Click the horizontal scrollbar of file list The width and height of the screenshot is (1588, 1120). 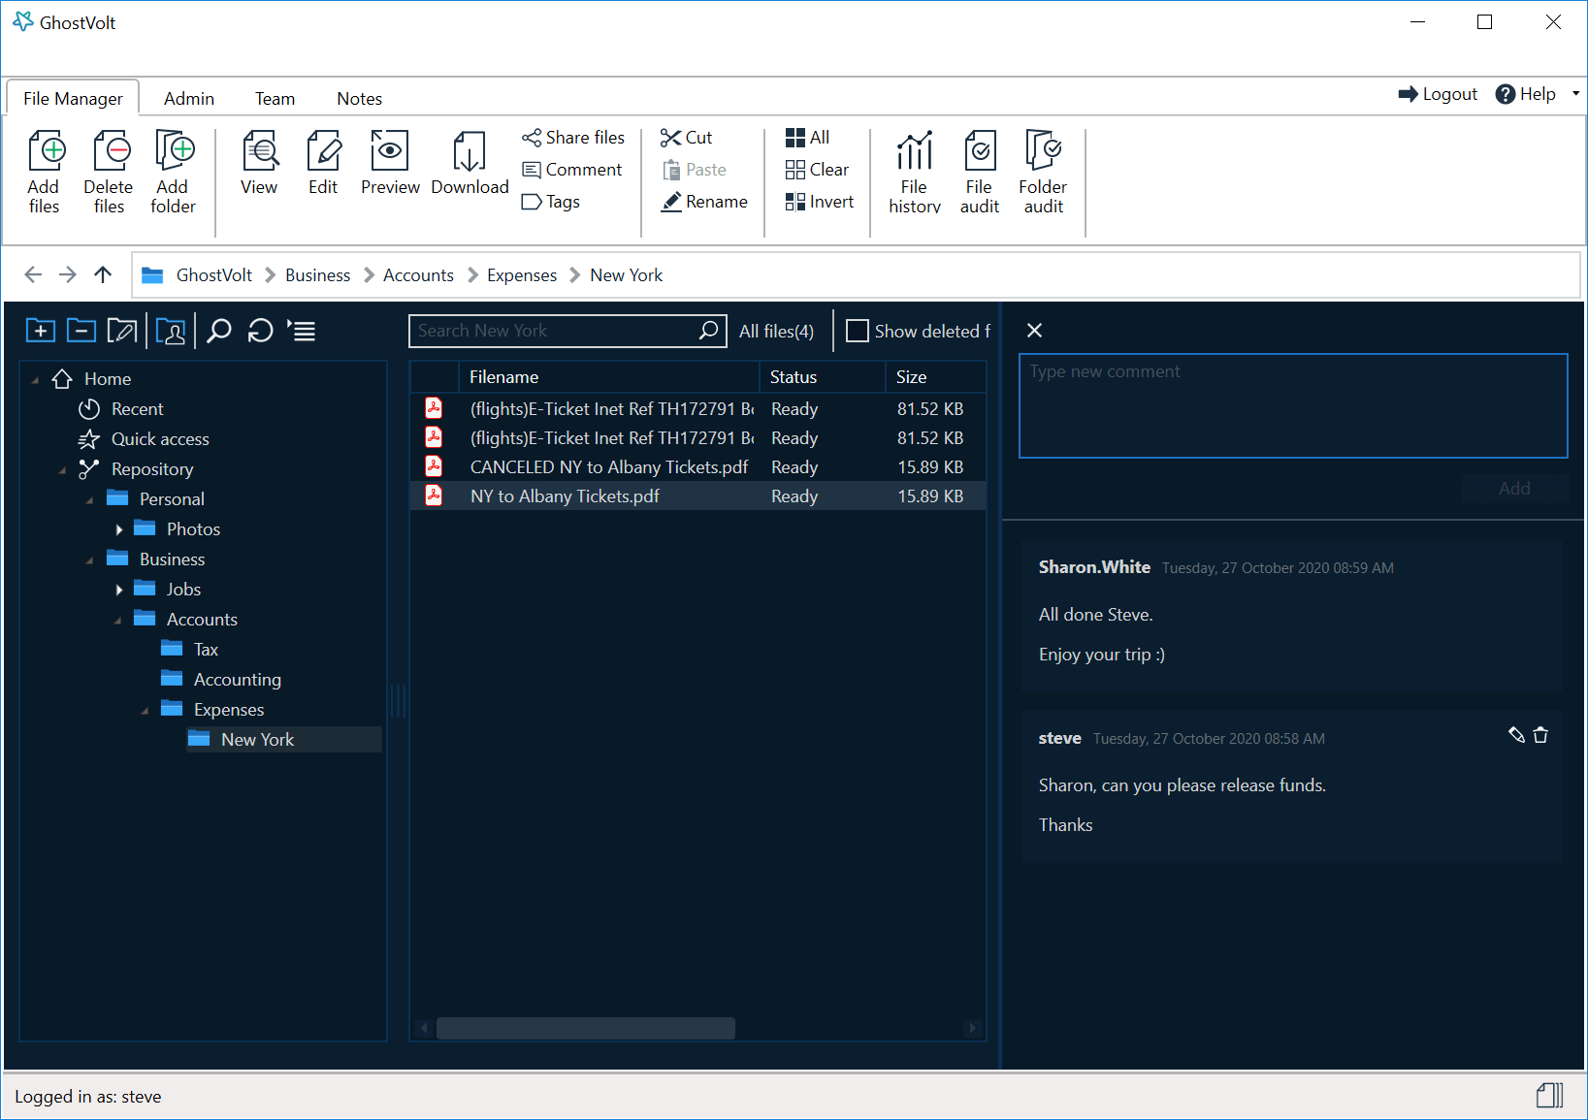tap(585, 1028)
